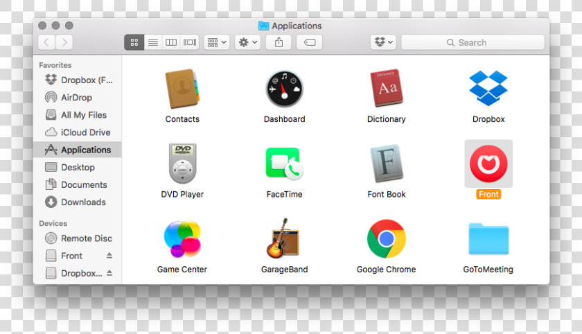Eject the Front volume
The image size is (582, 334).
coord(109,255)
